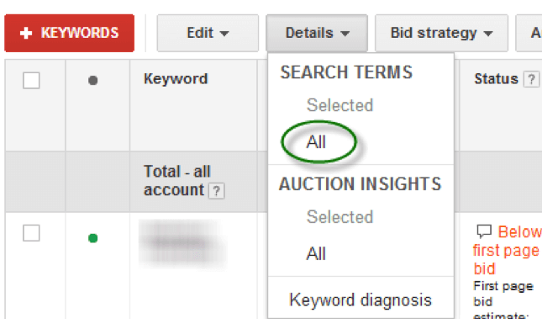This screenshot has width=542, height=329.
Task: Click the red + KEYWORDS button
Action: click(69, 33)
